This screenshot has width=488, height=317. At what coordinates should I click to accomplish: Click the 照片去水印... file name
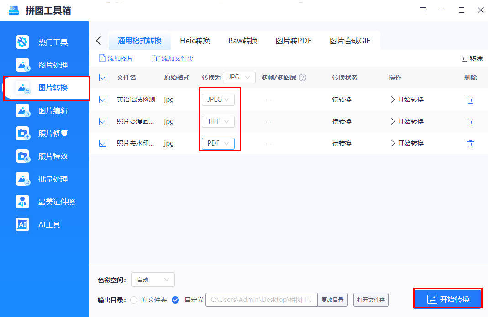tap(136, 143)
